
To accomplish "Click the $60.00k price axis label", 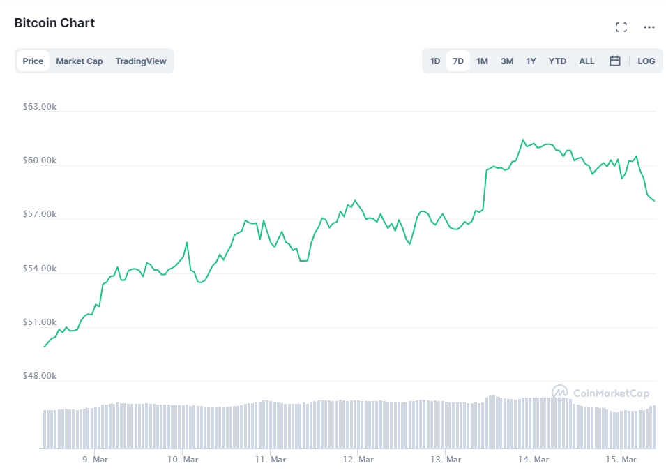I will click(x=39, y=160).
